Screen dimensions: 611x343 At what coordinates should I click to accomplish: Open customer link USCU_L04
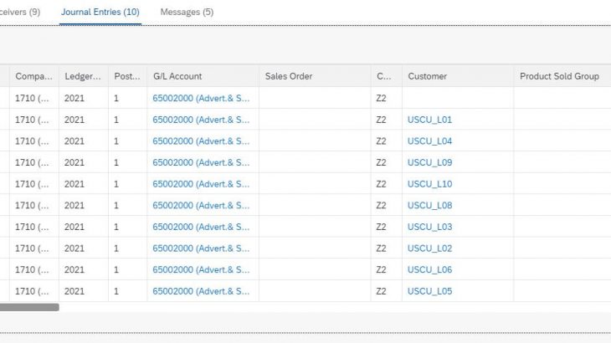click(429, 141)
